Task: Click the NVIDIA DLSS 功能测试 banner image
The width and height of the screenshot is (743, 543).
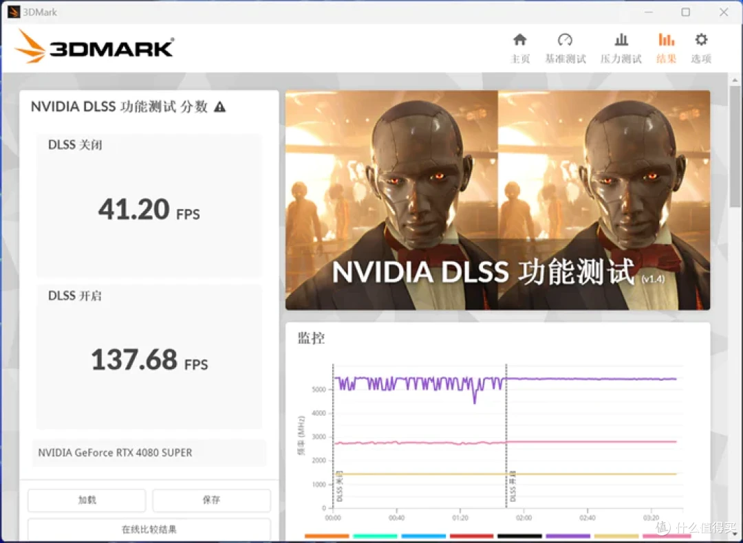Action: coord(497,200)
